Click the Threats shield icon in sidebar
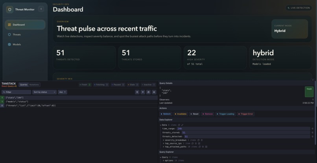317x163 pixels. click(x=9, y=34)
